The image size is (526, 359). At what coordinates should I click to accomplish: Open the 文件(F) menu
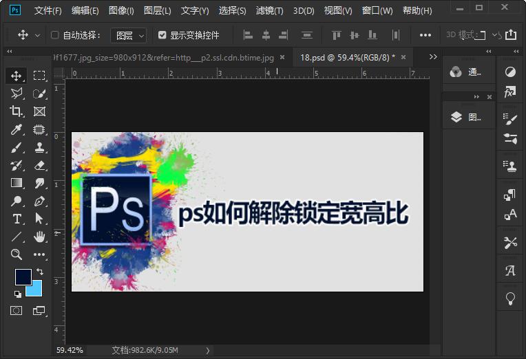click(48, 11)
